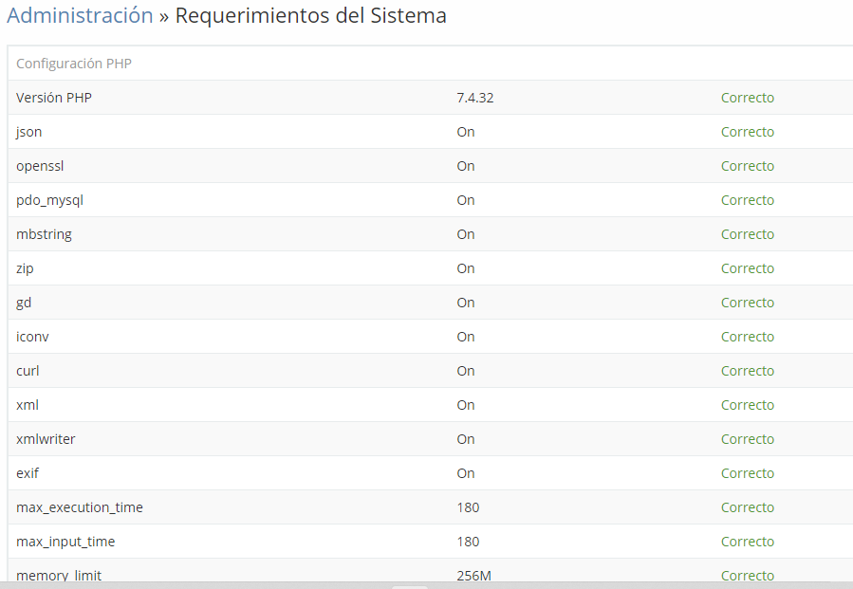Select the 7.4.32 PHP version value
Screen dimensions: 853x589
tap(475, 98)
